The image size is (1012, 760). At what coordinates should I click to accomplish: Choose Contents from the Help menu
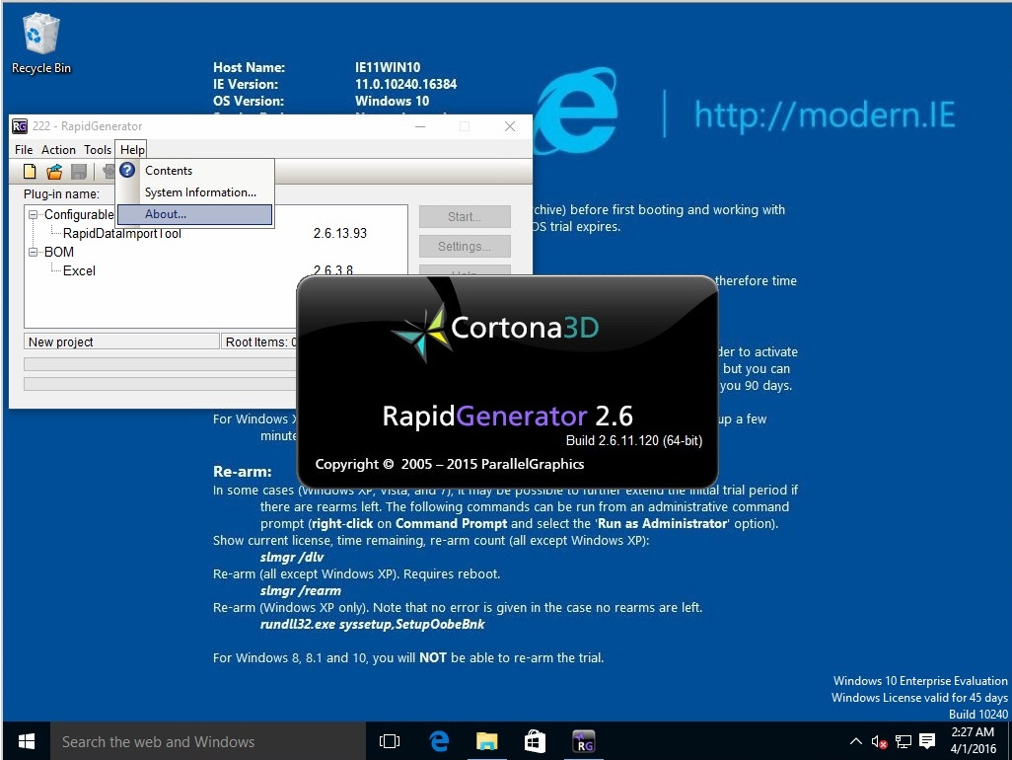pyautogui.click(x=195, y=171)
